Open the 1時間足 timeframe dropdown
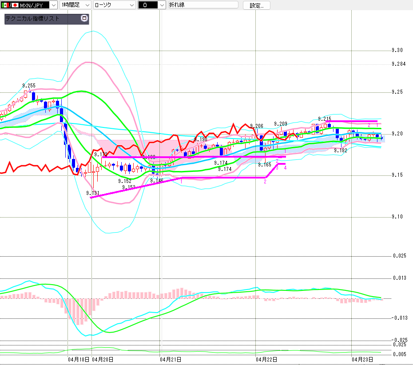 point(87,5)
